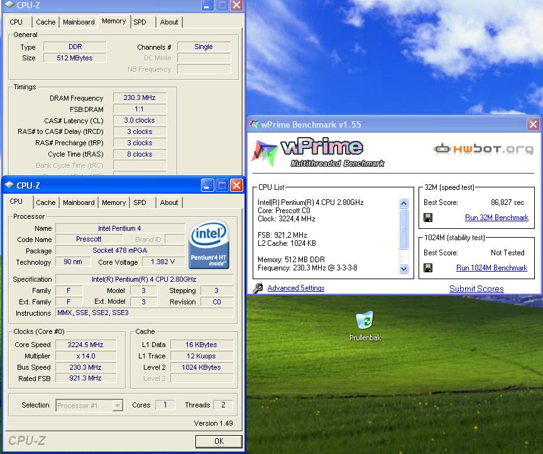Minimize the front CPU-Z window
Image resolution: width=543 pixels, height=454 pixels.
pyautogui.click(x=207, y=185)
